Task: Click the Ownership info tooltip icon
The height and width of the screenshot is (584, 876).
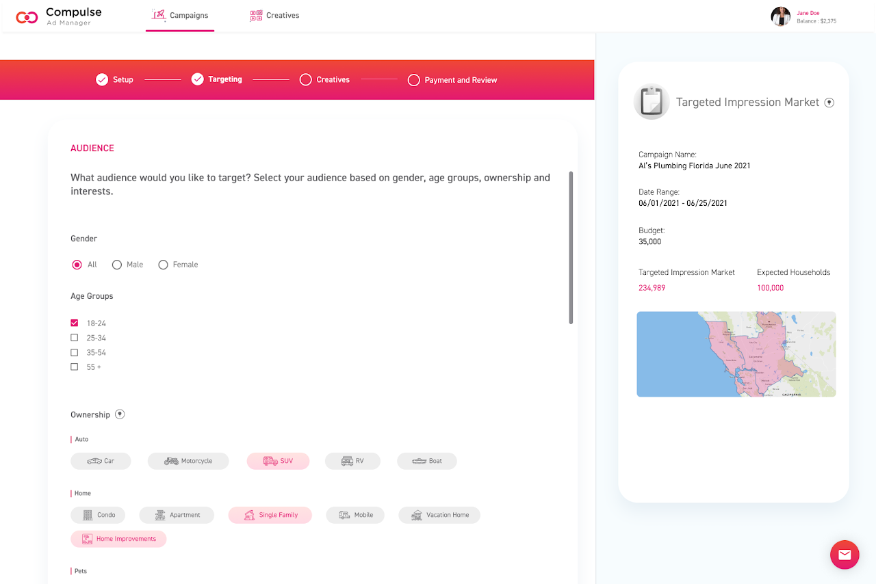Action: [120, 414]
